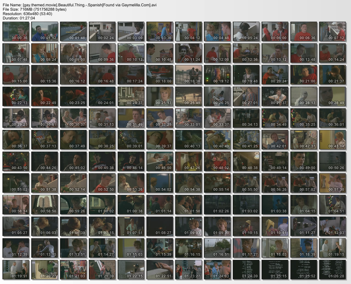
Task: Open the 00:58:50 tower block frame
Action: pos(45,205)
